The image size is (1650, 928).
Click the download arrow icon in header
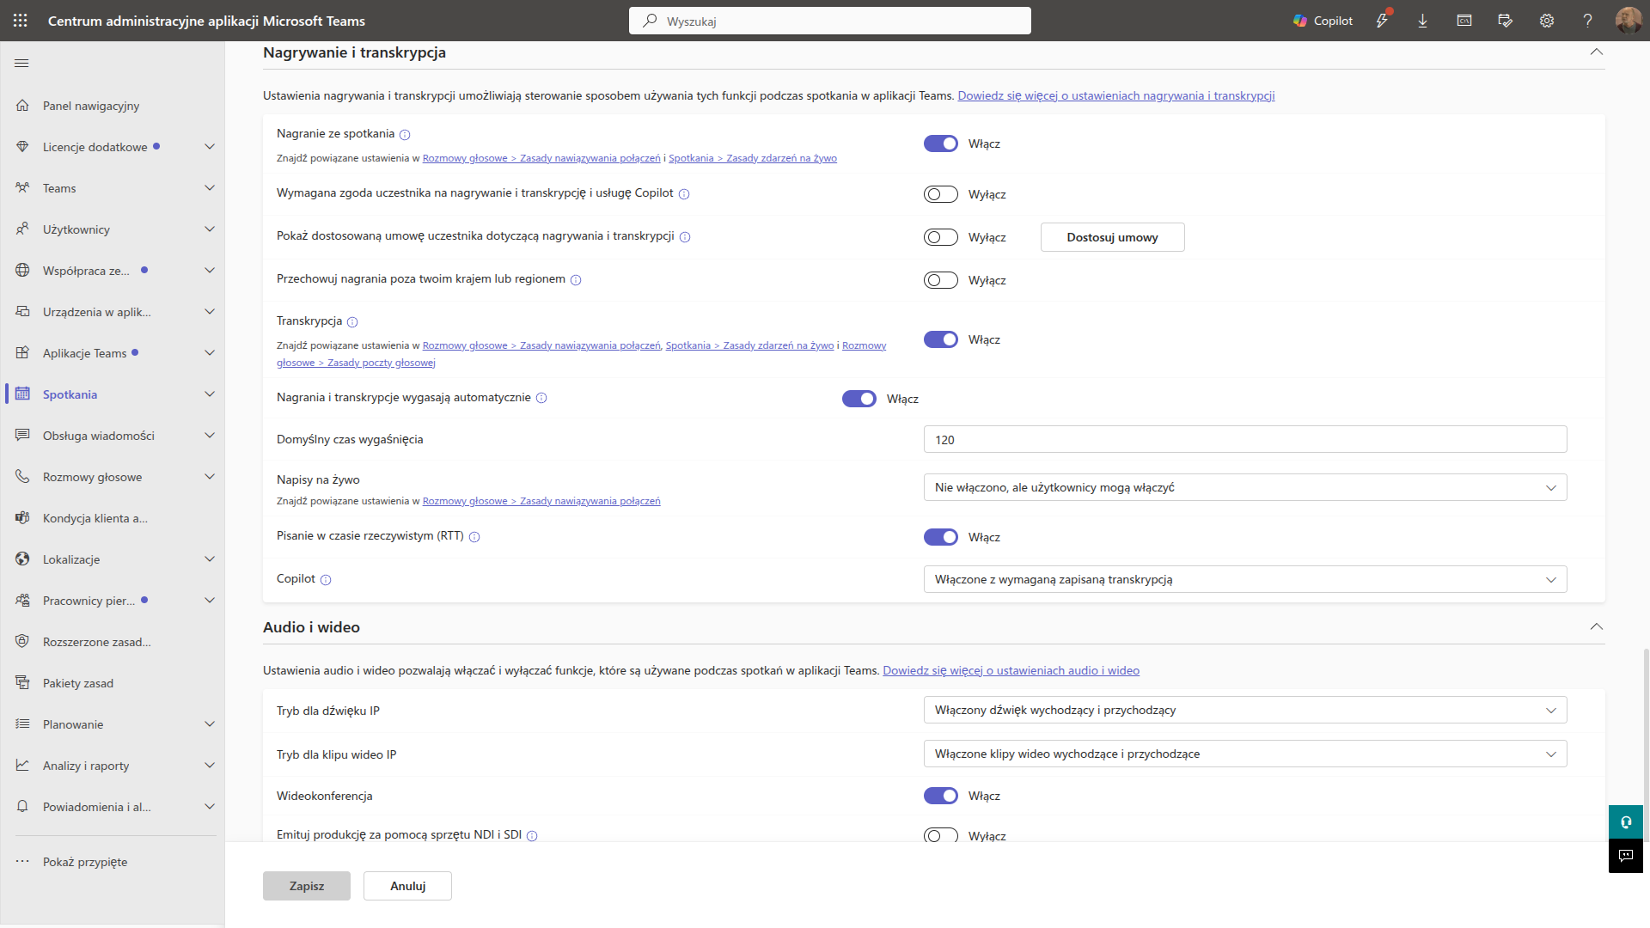point(1422,21)
